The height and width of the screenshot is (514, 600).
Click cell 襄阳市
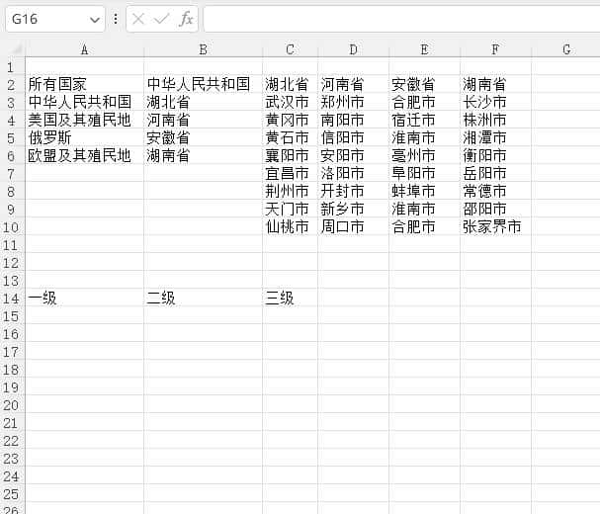click(290, 155)
